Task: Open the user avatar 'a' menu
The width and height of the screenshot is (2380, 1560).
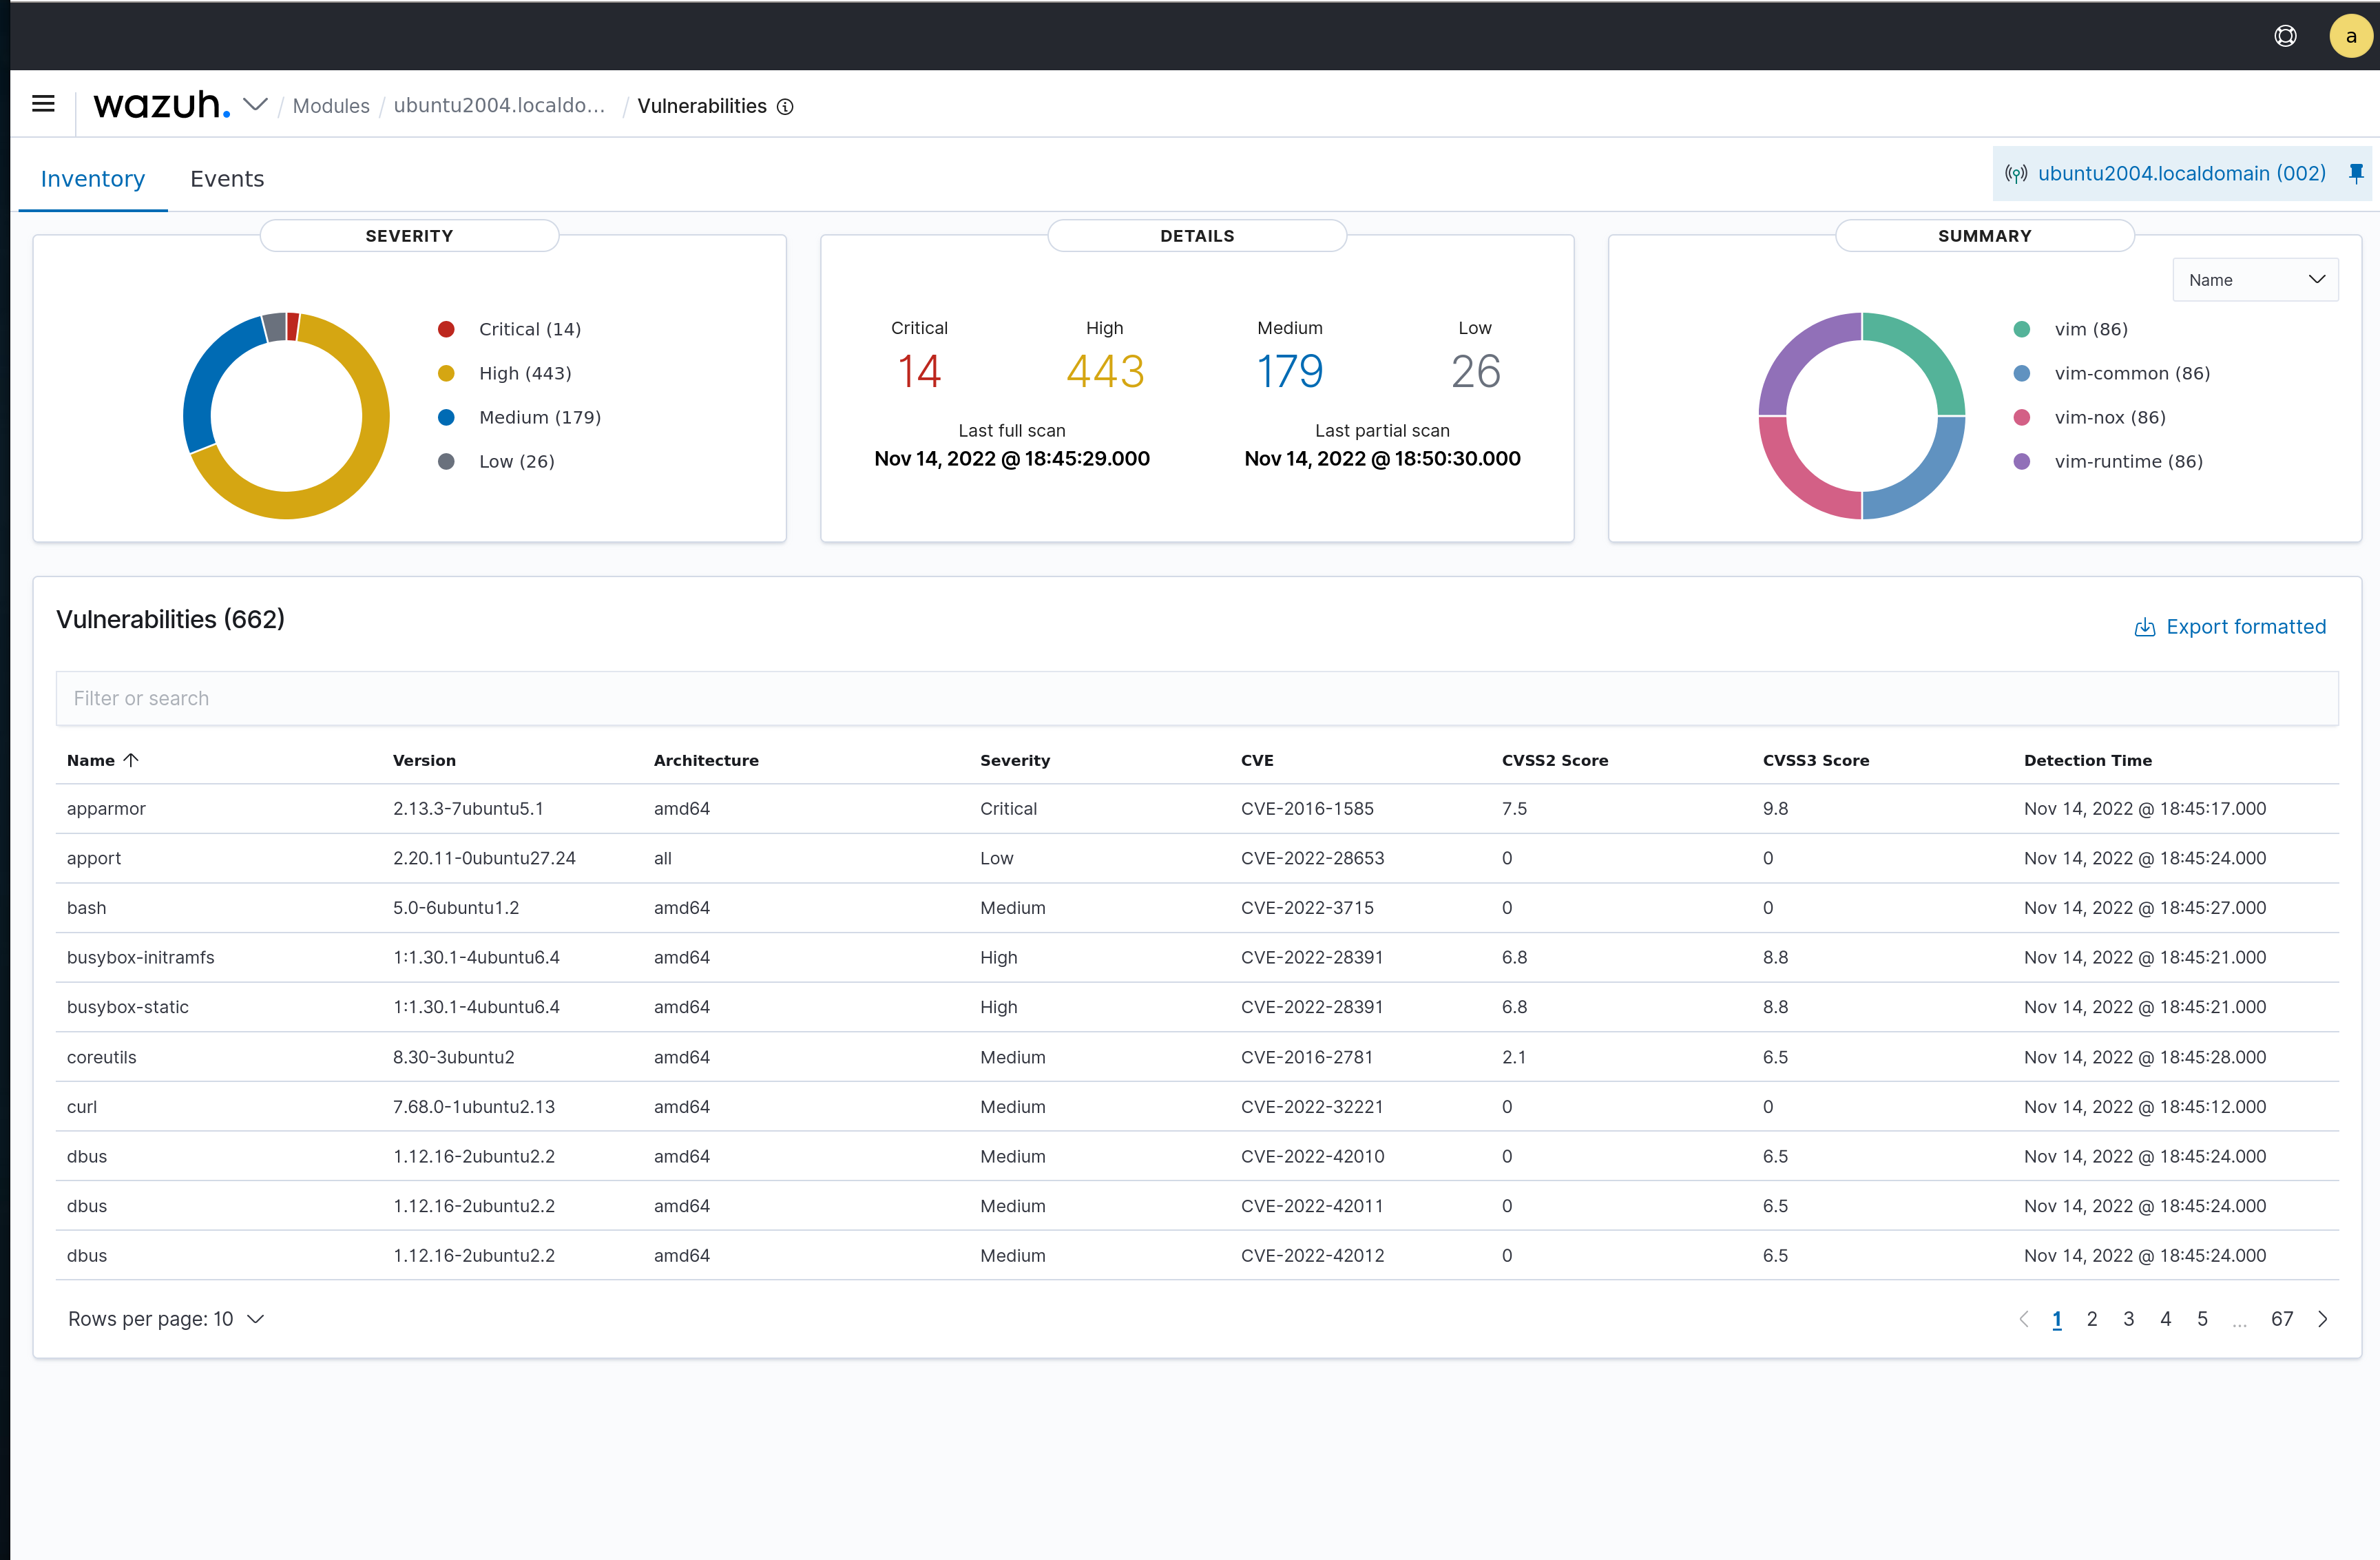Action: 2351,36
